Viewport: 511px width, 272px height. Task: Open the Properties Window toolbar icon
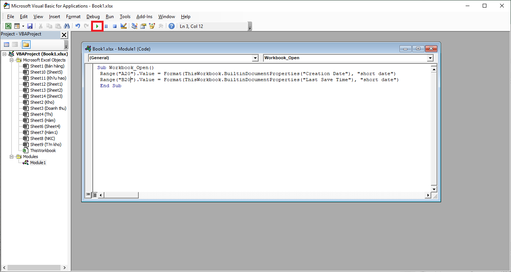(143, 26)
